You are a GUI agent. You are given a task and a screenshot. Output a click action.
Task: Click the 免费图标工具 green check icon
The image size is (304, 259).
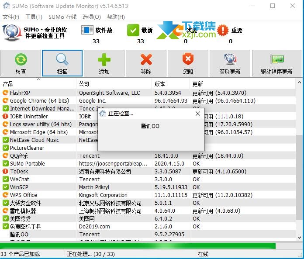(x=5, y=226)
